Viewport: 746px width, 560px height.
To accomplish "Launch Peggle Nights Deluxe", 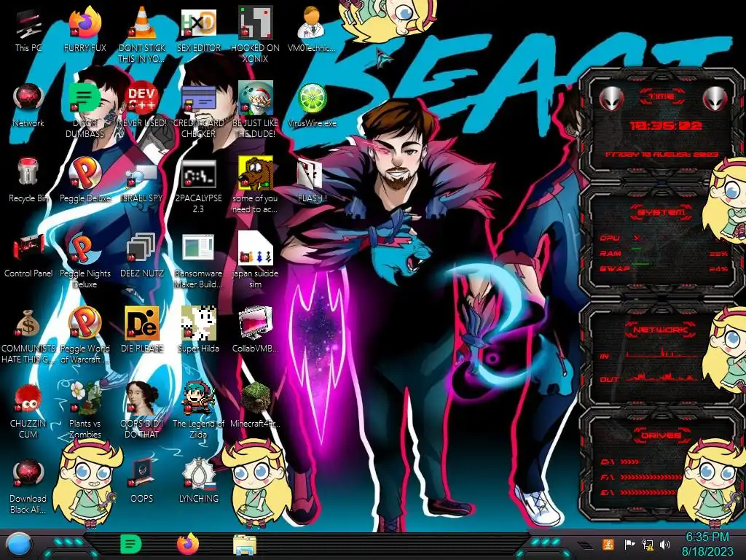I will point(85,260).
